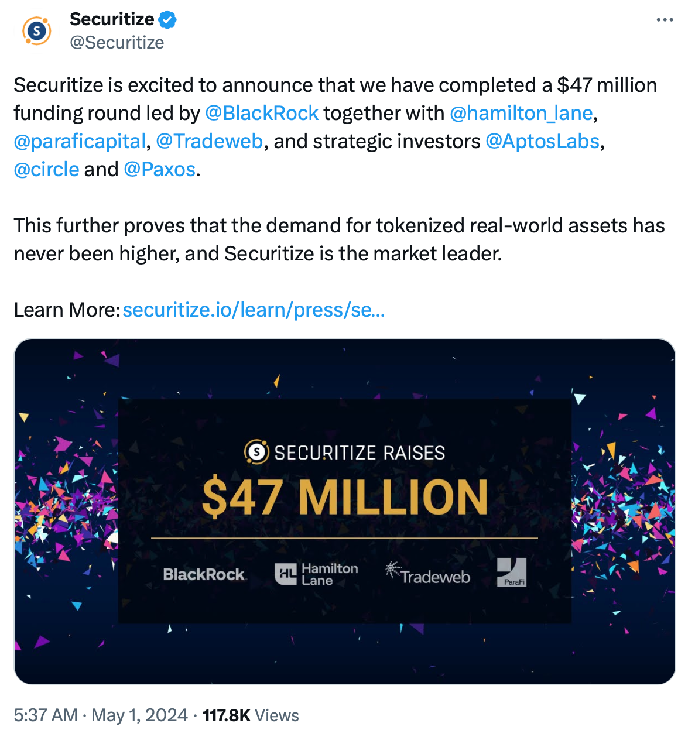Click the Securitize logo inside the announcement image

(x=255, y=451)
